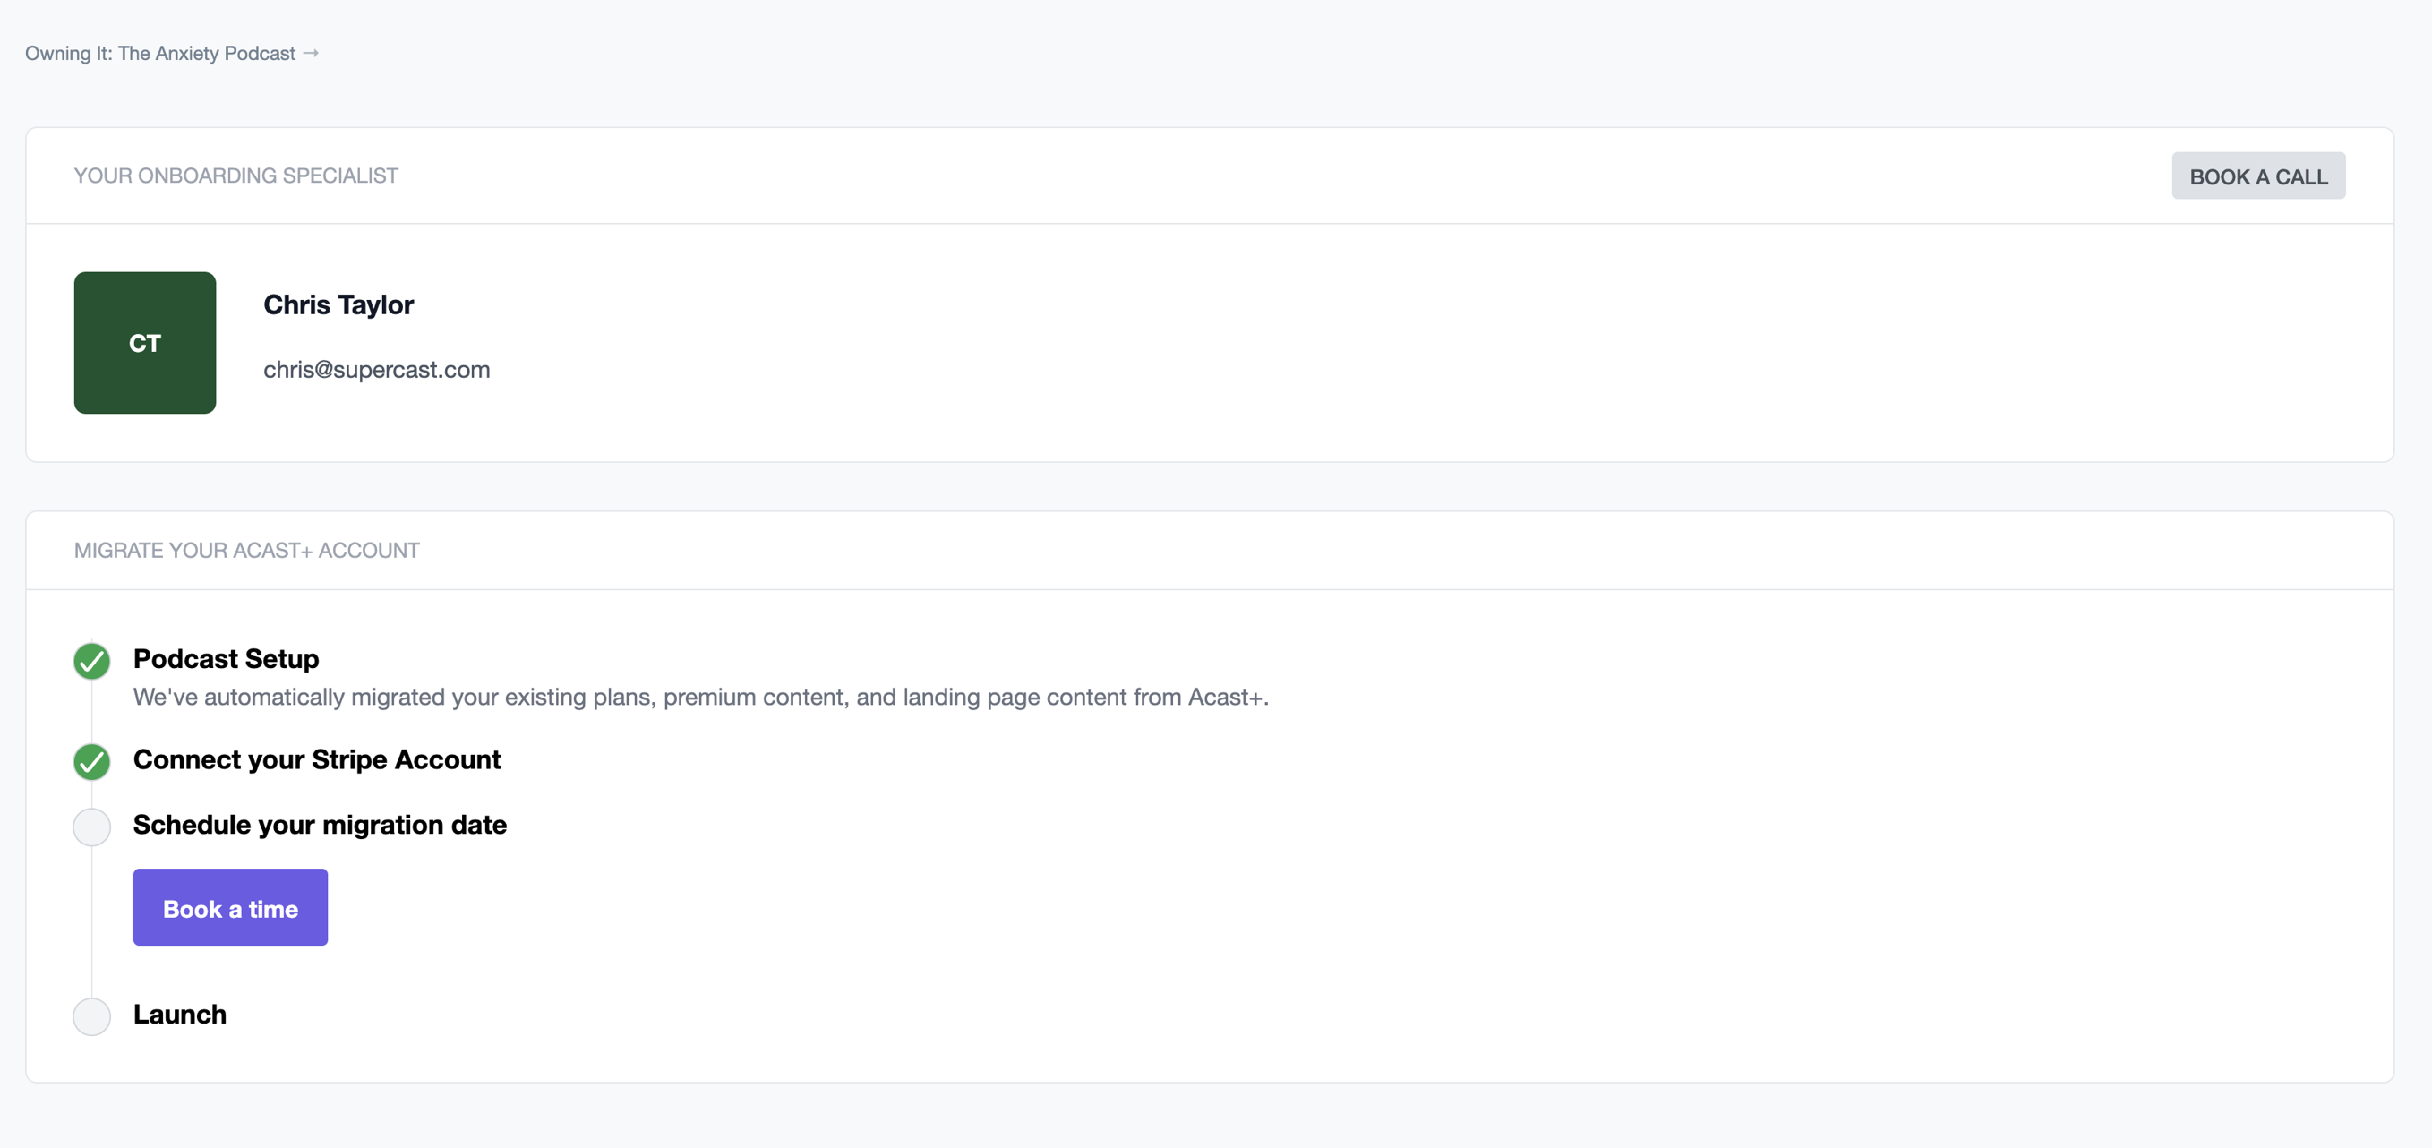Image resolution: width=2432 pixels, height=1148 pixels.
Task: Click the Podcast Setup step heading
Action: coord(225,658)
